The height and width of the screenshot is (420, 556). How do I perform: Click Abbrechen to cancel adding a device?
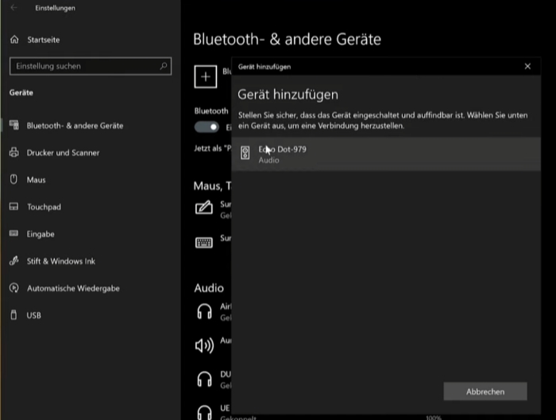coord(485,391)
